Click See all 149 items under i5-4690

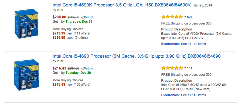click(x=193, y=95)
